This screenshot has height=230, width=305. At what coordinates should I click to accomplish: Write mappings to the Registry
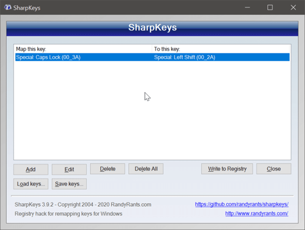pos(227,169)
